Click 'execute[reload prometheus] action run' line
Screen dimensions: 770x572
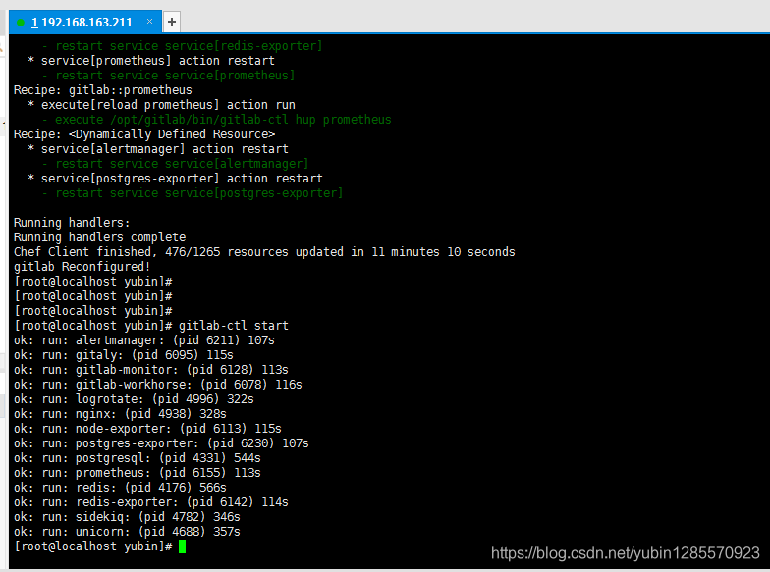(x=162, y=104)
